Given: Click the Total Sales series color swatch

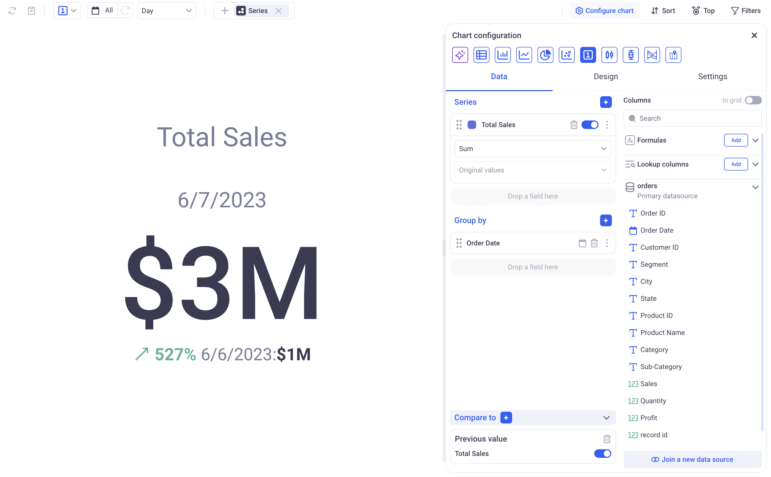Looking at the screenshot, I should coord(472,125).
